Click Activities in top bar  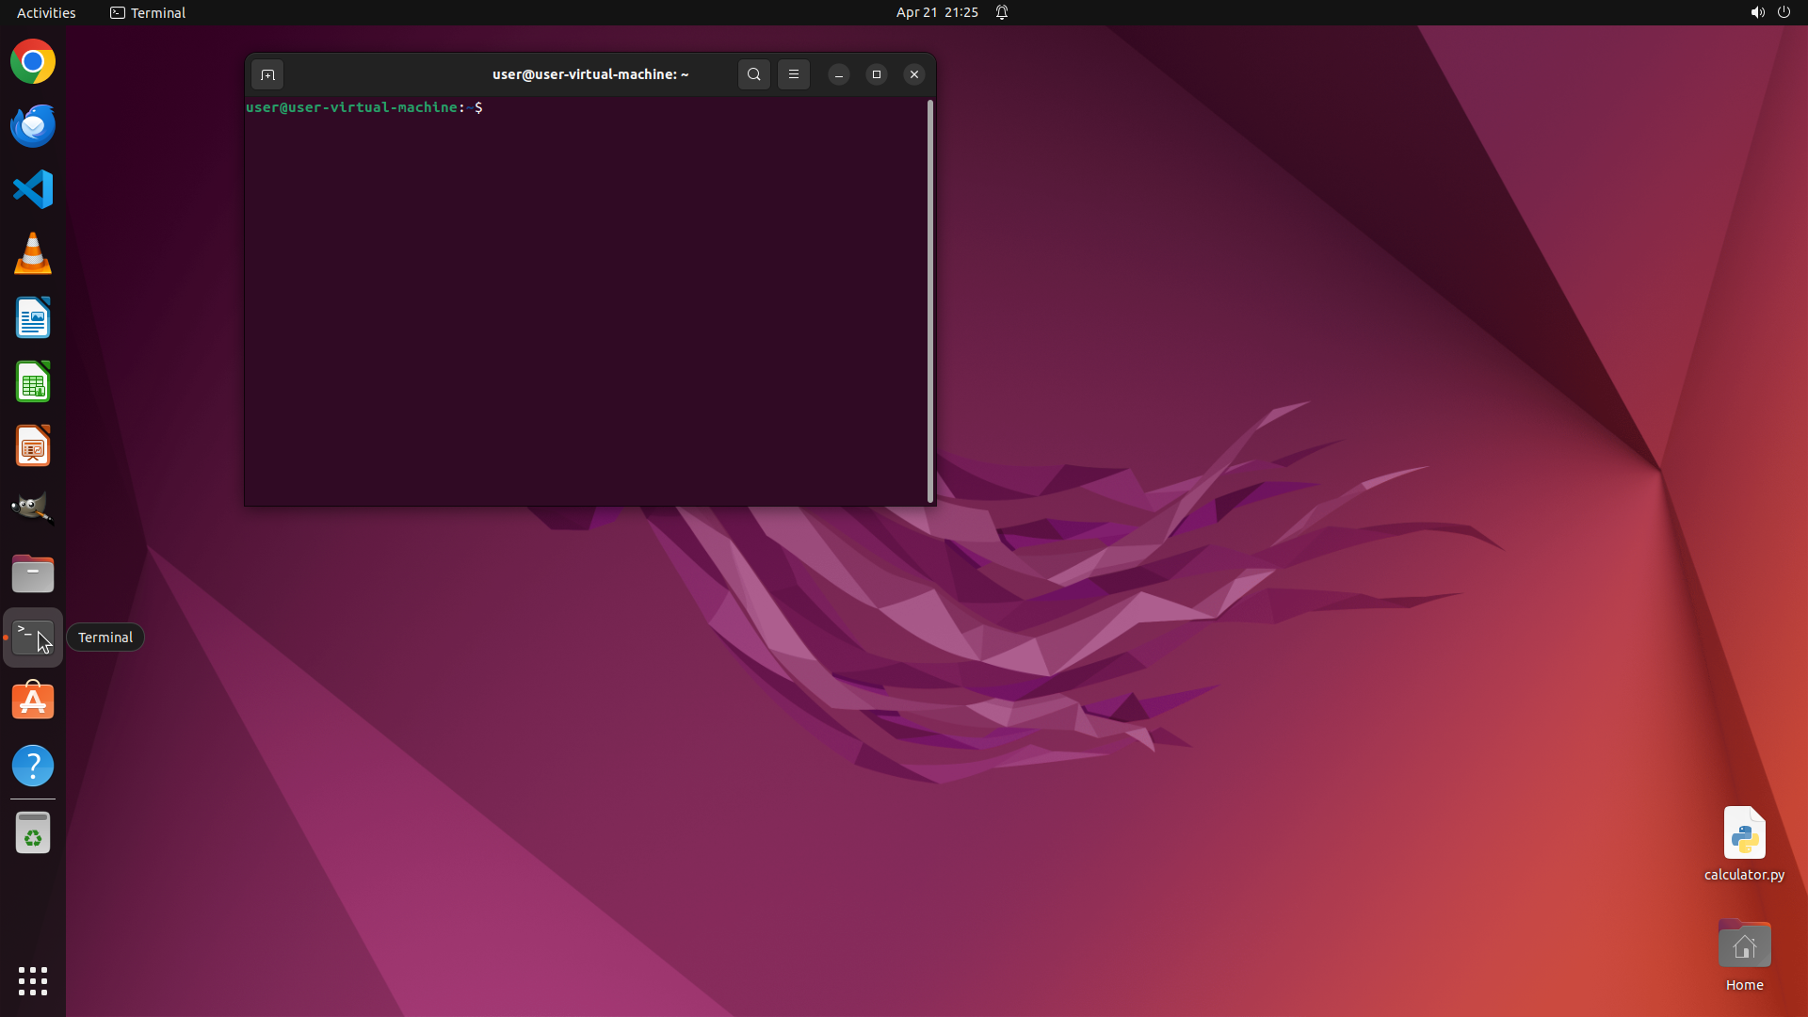click(46, 12)
